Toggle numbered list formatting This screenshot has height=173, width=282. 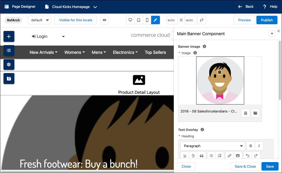[220, 156]
